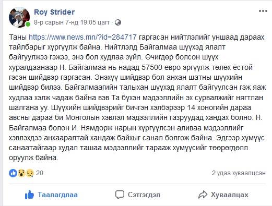Click the green online status dot

28,24
